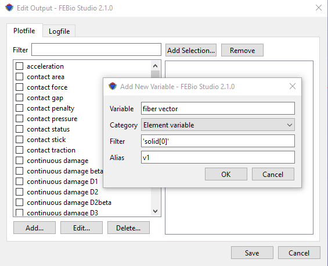Check the continuous damage D3 checkbox
Image resolution: width=328 pixels, height=266 pixels.
pyautogui.click(x=20, y=212)
